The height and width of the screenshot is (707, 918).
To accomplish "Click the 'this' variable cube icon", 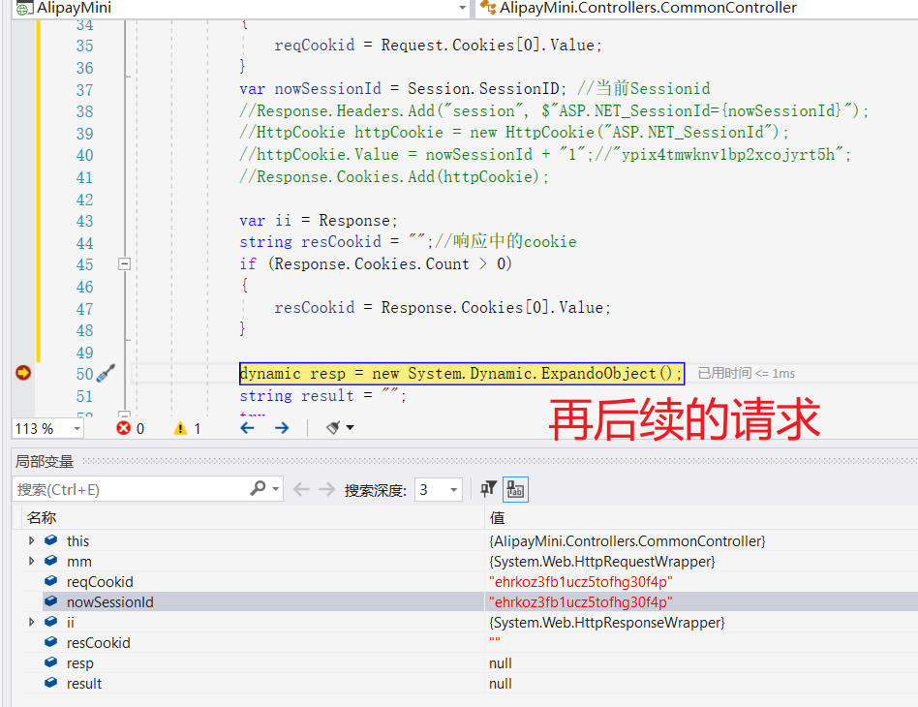I will tap(51, 539).
